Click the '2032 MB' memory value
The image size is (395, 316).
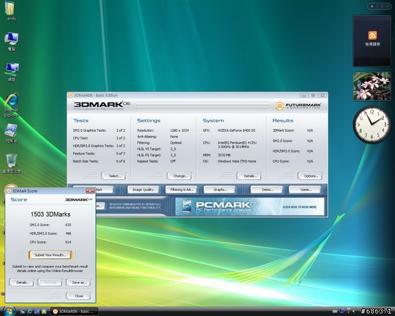point(224,155)
